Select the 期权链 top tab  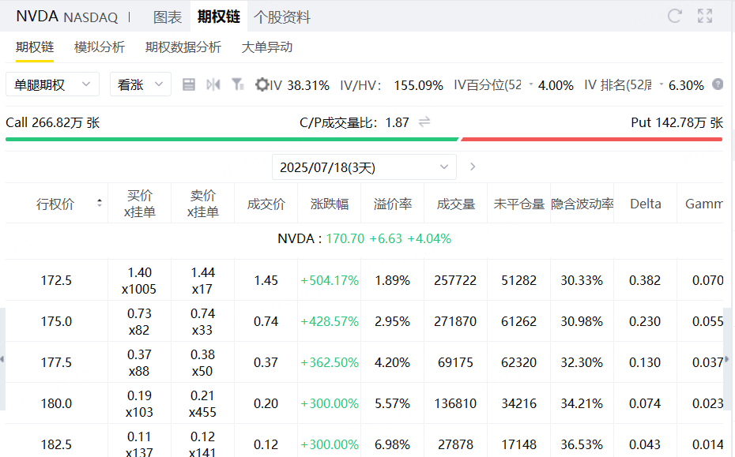[x=218, y=17]
